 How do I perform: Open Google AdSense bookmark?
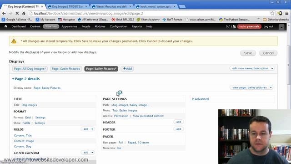click(17, 20)
